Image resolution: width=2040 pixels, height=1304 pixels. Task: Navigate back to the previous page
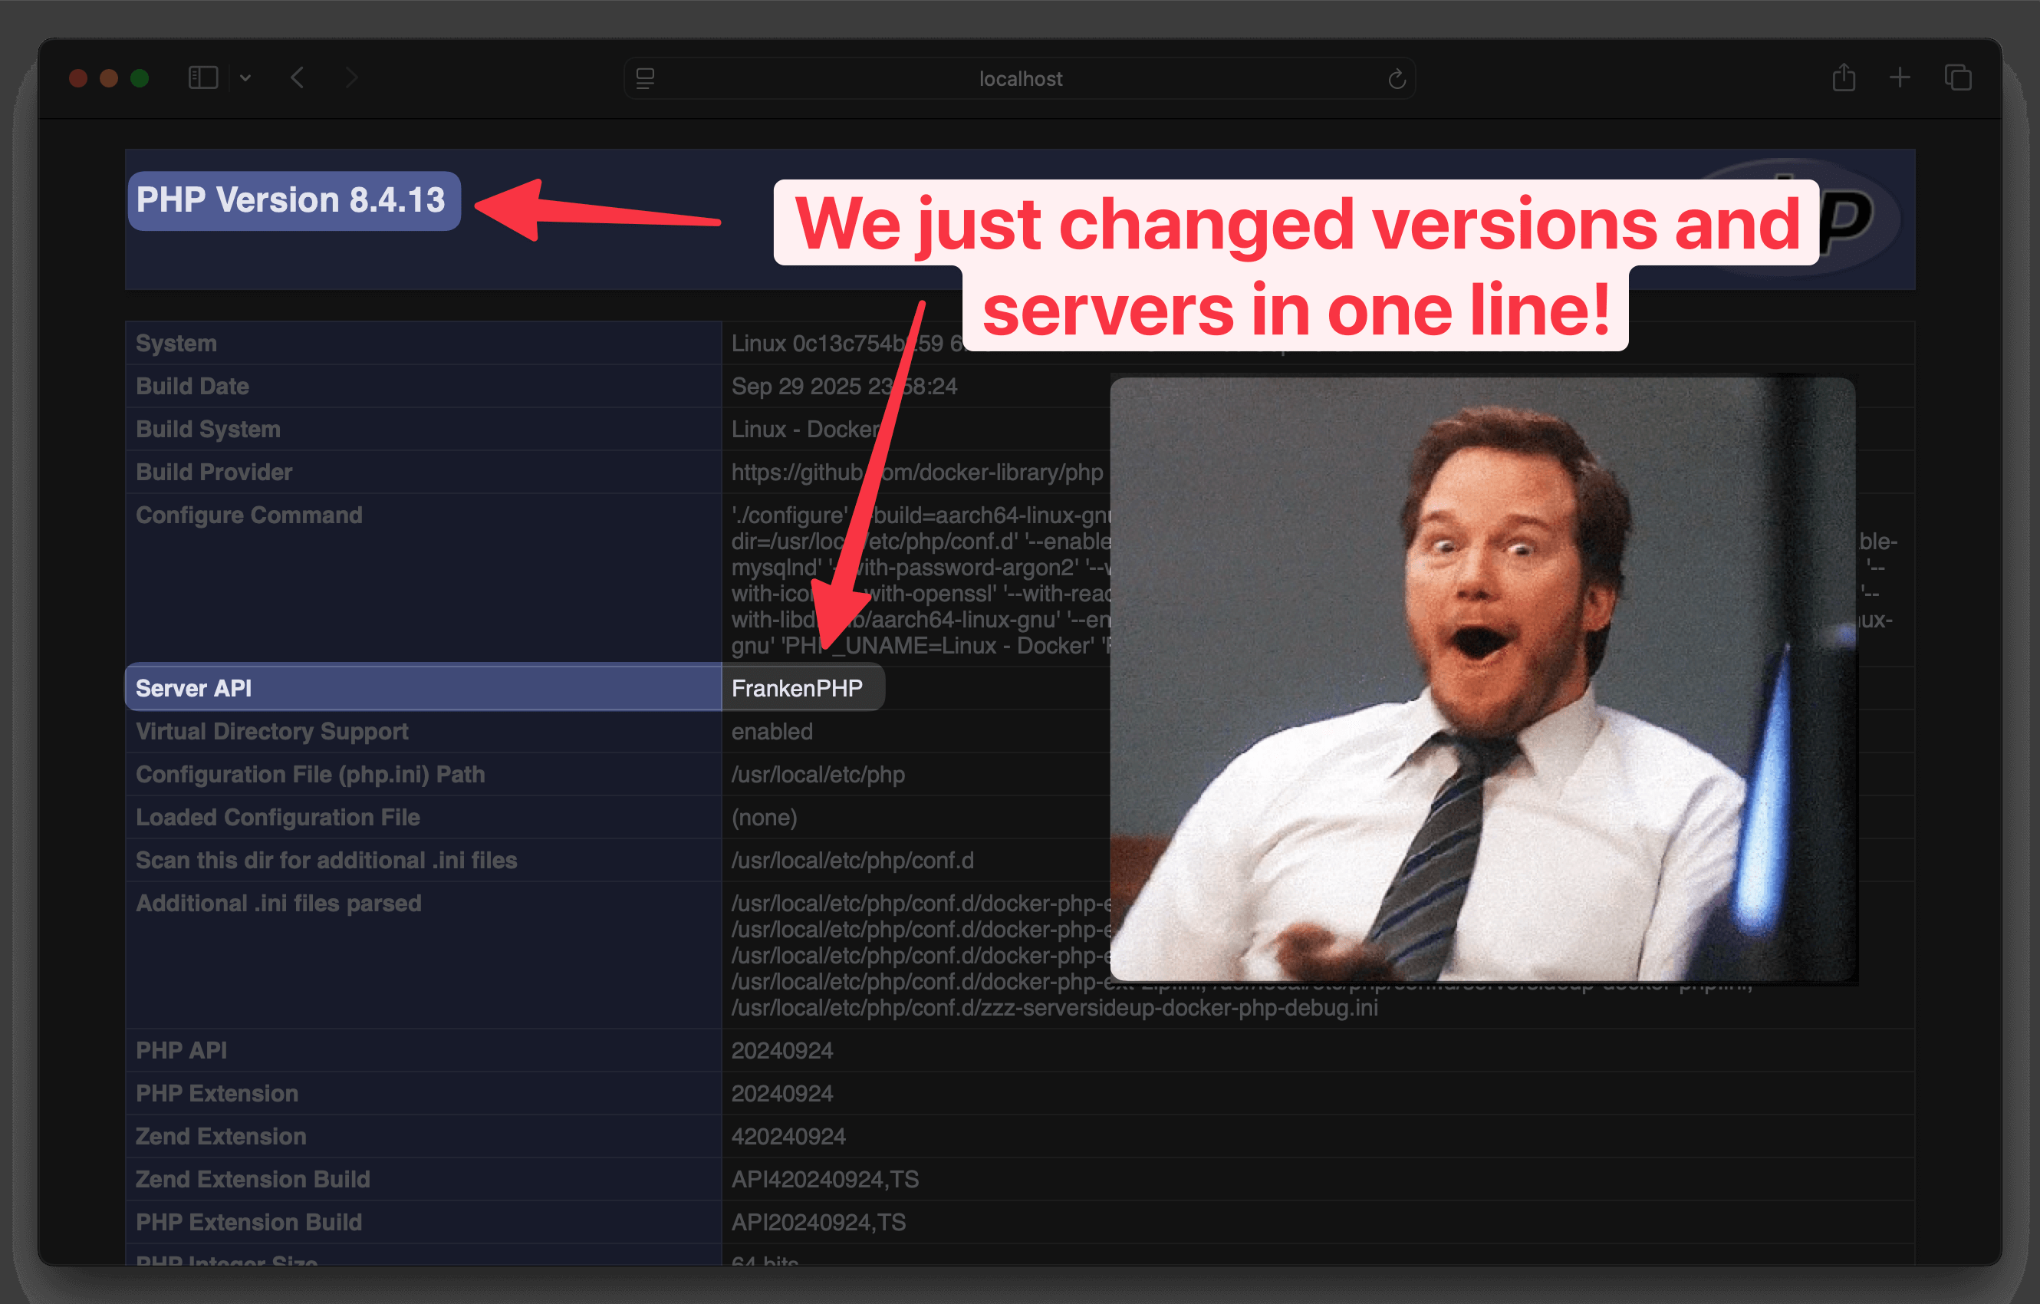coord(297,77)
